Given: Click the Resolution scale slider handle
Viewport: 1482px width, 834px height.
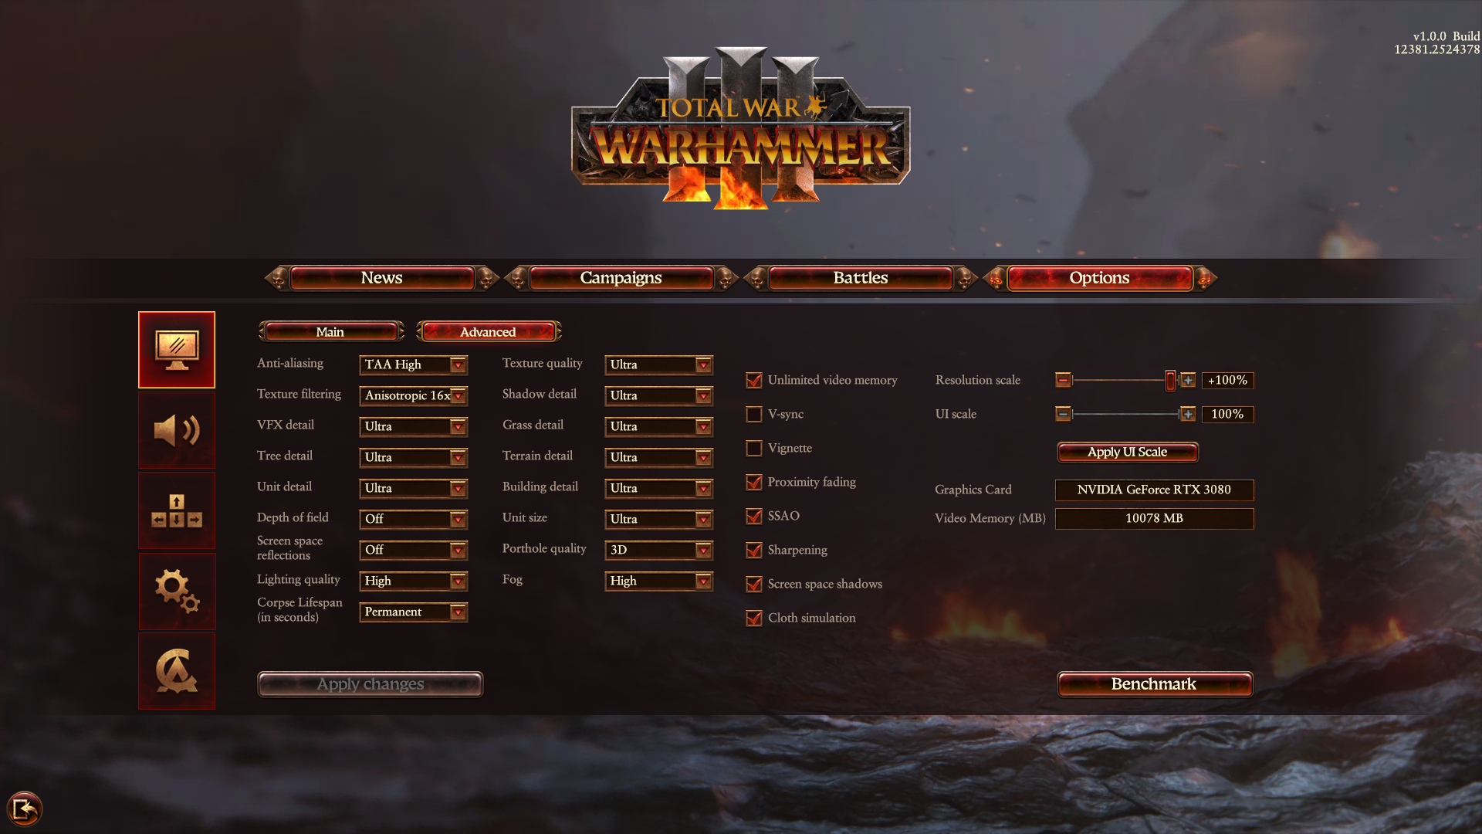Looking at the screenshot, I should (1171, 380).
